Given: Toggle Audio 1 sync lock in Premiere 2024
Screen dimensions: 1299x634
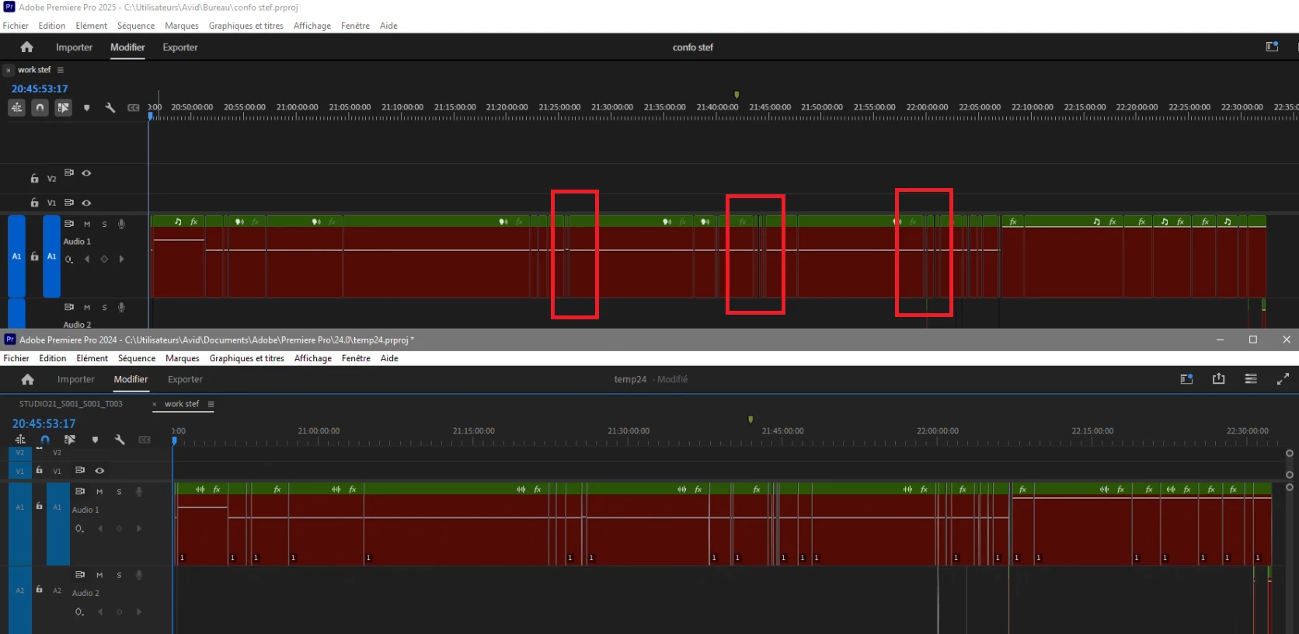Looking at the screenshot, I should [79, 491].
